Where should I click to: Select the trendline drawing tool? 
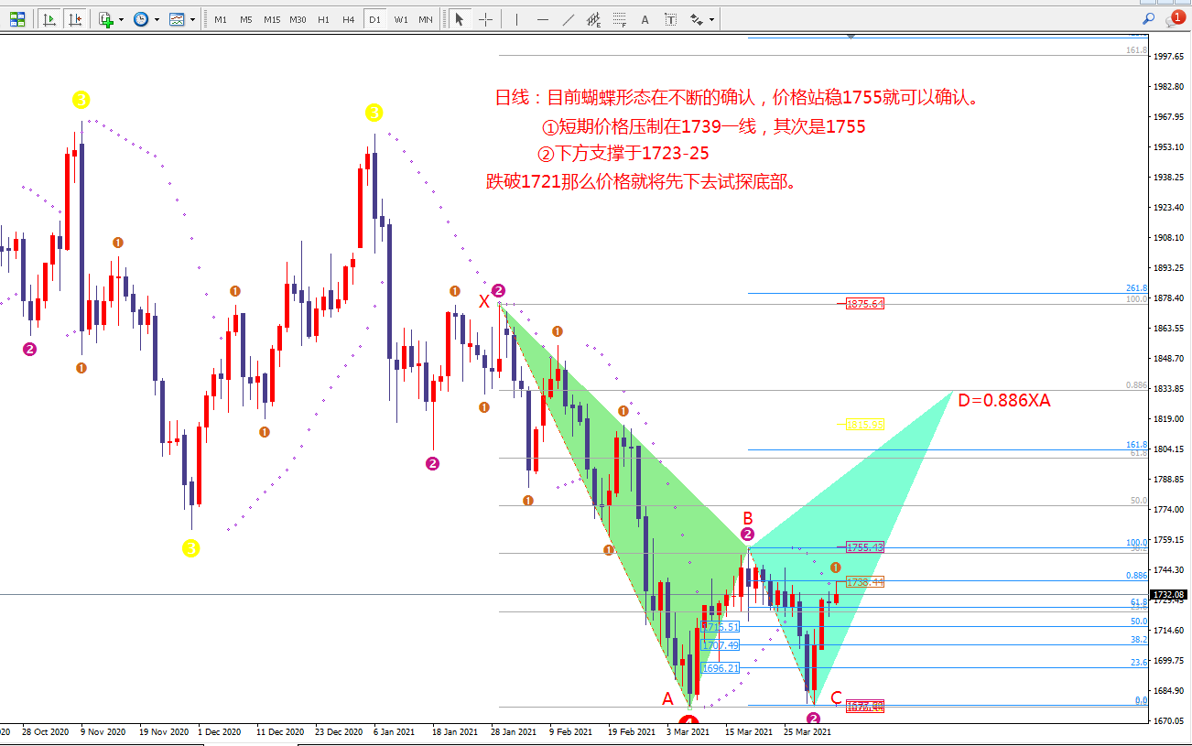pyautogui.click(x=569, y=18)
